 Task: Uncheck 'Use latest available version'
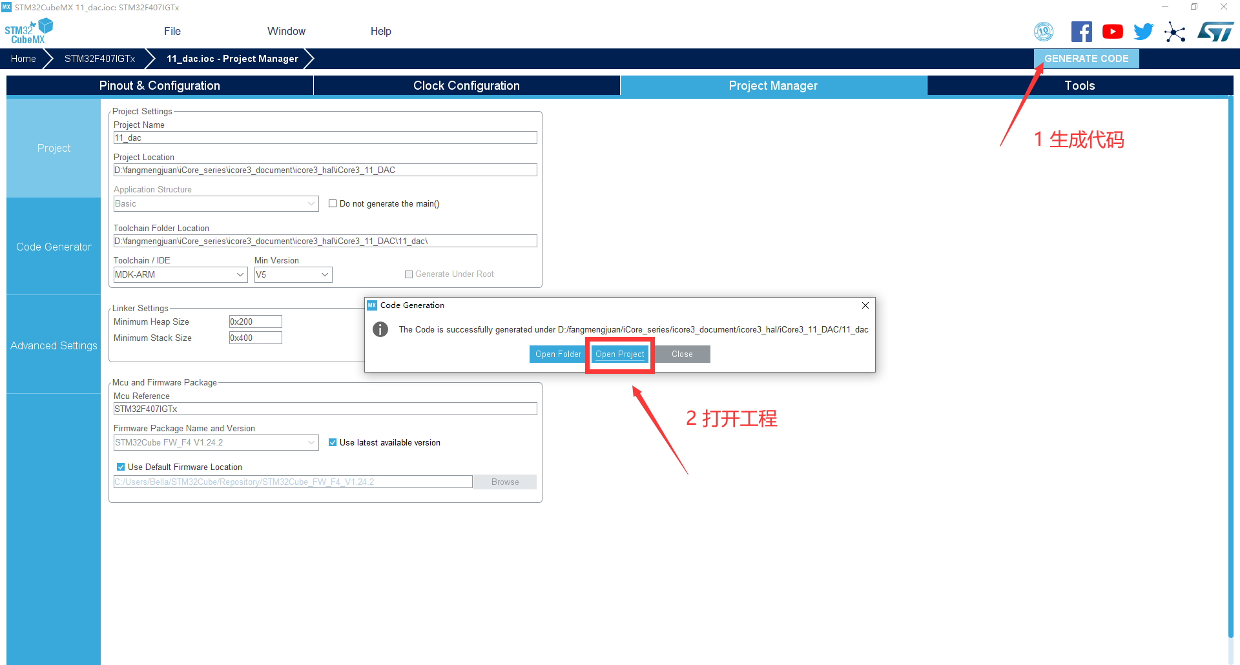click(333, 442)
